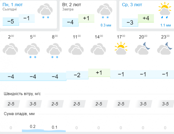Click the −2 temperature at 11:00
This screenshot has width=174, height=134.
click(x=77, y=75)
